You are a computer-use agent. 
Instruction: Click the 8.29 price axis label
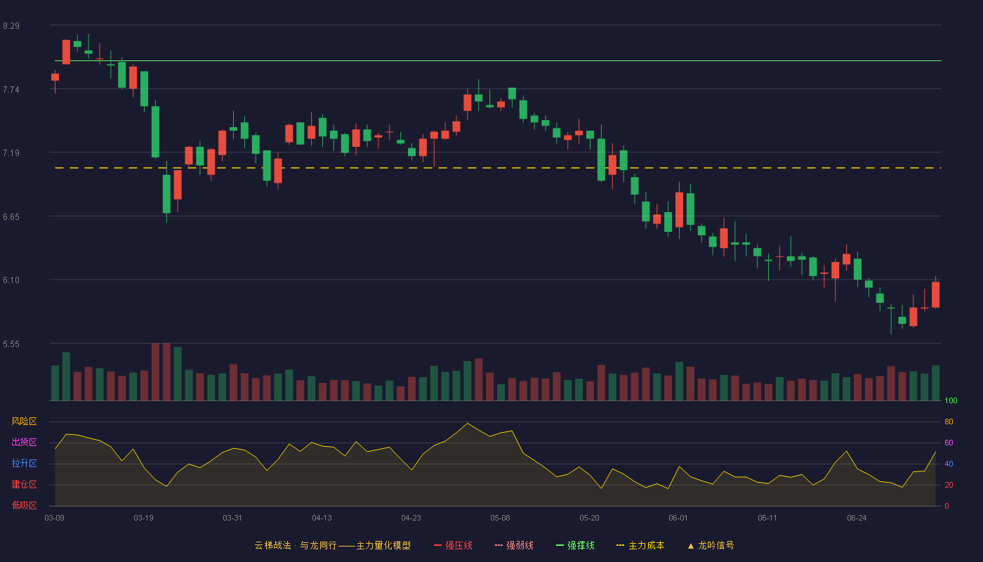(11, 26)
